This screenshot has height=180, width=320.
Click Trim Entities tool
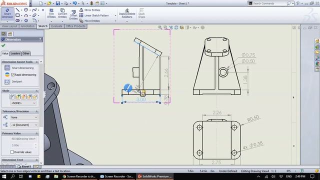tap(51, 13)
